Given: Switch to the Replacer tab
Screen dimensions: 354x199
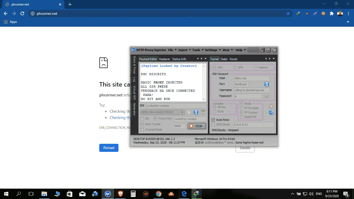Looking at the screenshot, I should [165, 59].
